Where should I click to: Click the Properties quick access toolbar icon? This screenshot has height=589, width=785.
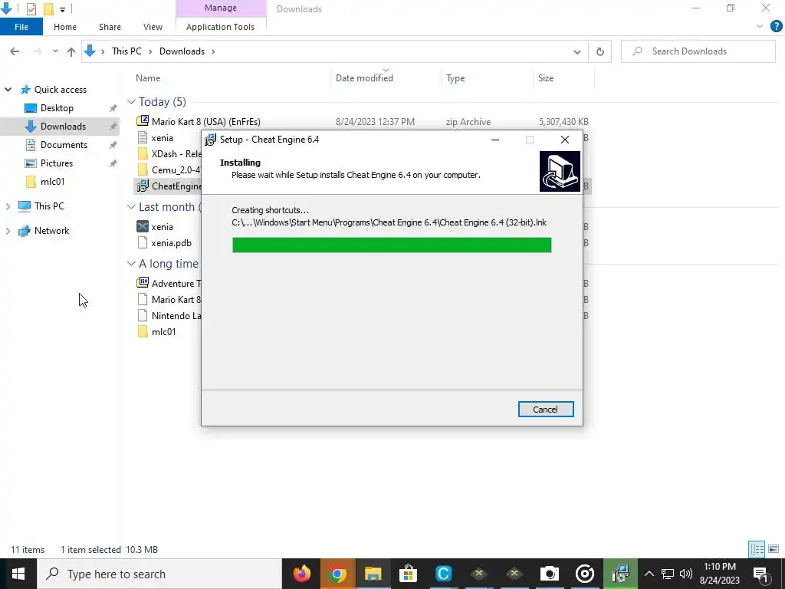pyautogui.click(x=31, y=8)
